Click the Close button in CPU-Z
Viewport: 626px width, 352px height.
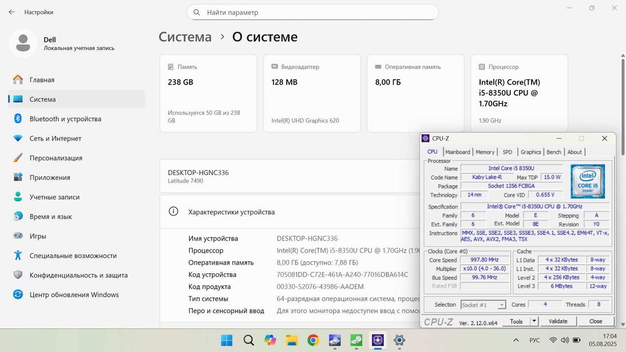click(595, 321)
